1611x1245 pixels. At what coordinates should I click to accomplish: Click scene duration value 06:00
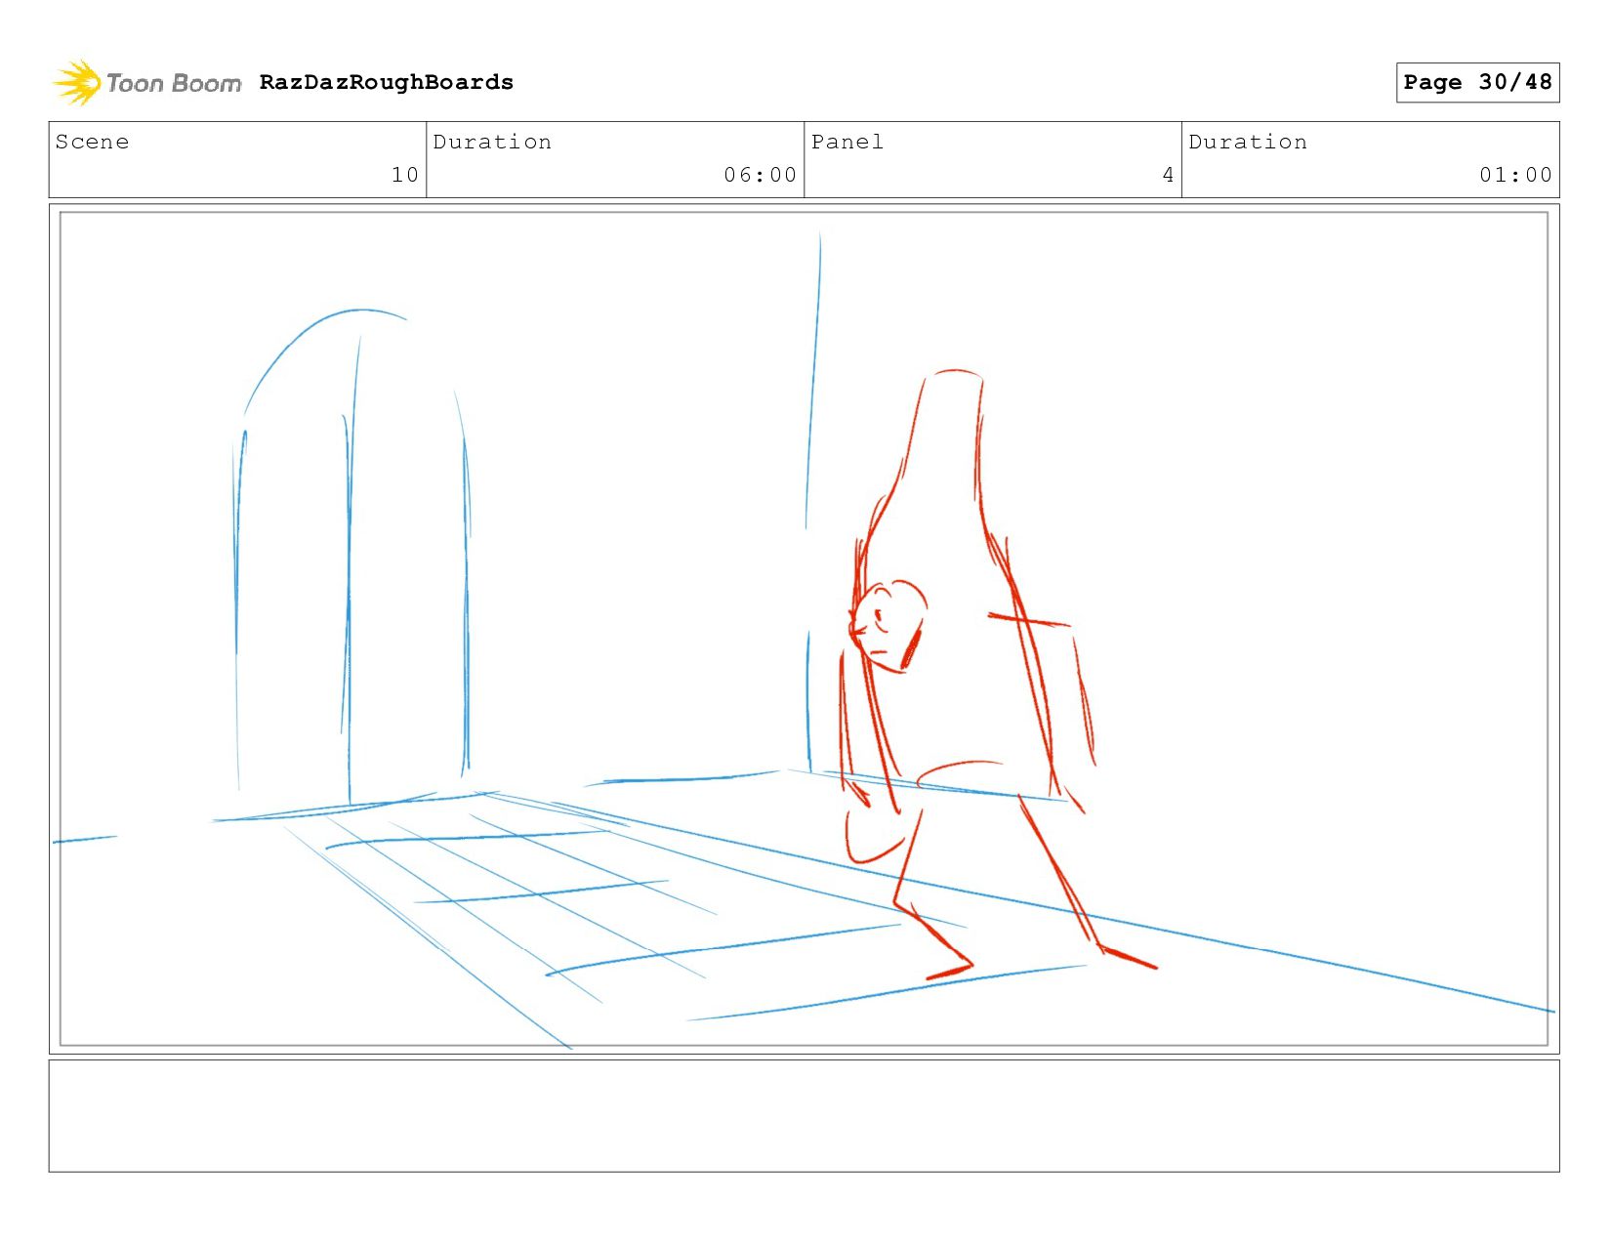click(x=761, y=175)
